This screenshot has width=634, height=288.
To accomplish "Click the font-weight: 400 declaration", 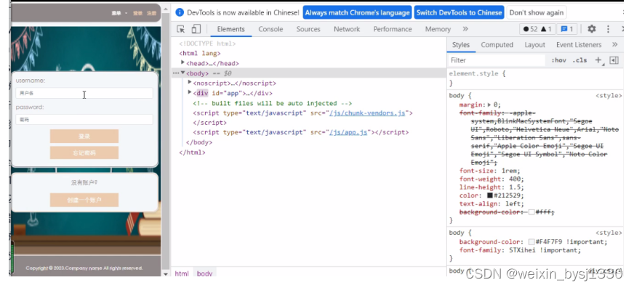I will (491, 178).
